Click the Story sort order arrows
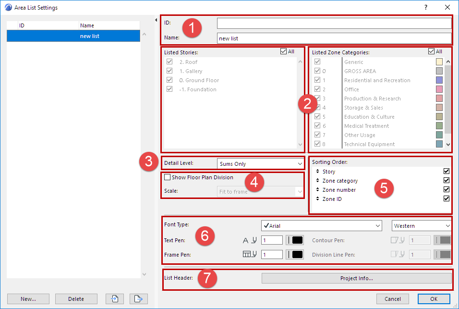This screenshot has width=459, height=309. [318, 172]
